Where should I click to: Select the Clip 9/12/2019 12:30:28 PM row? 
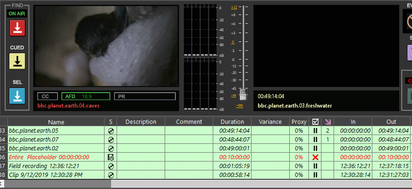[205, 175]
